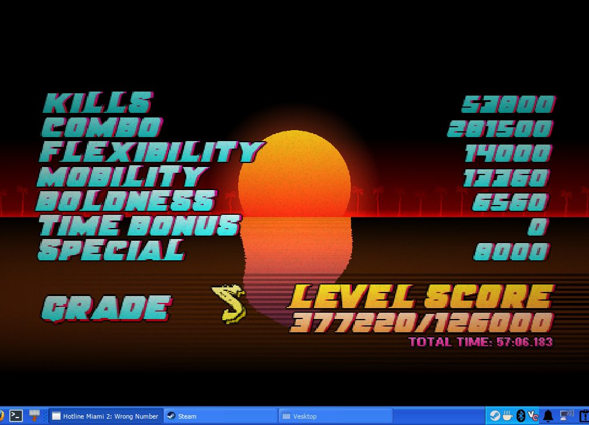The width and height of the screenshot is (589, 425).
Task: Click the coffee cup tray icon
Action: click(507, 416)
